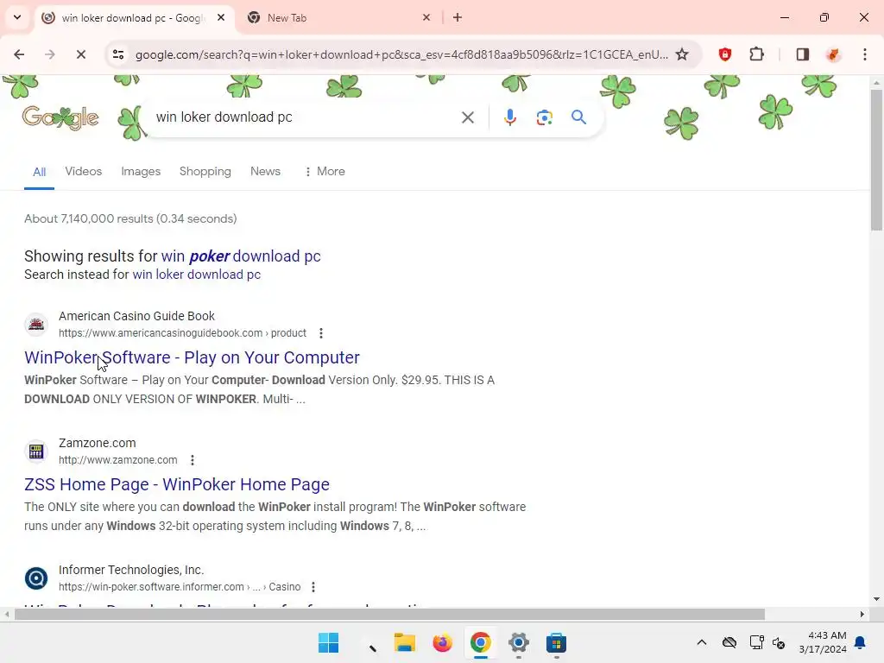
Task: Click the scroll down arrow
Action: (x=876, y=599)
